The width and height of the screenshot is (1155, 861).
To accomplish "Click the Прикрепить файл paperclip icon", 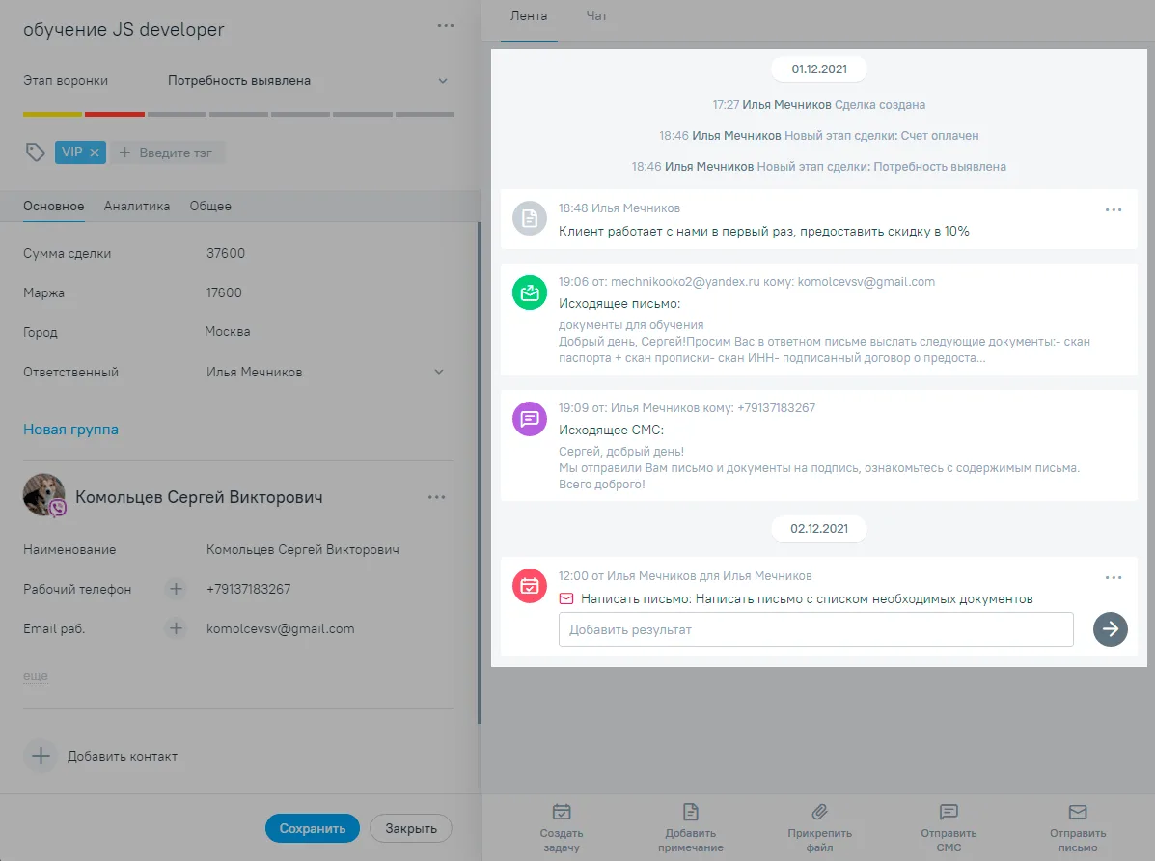I will coord(819,812).
